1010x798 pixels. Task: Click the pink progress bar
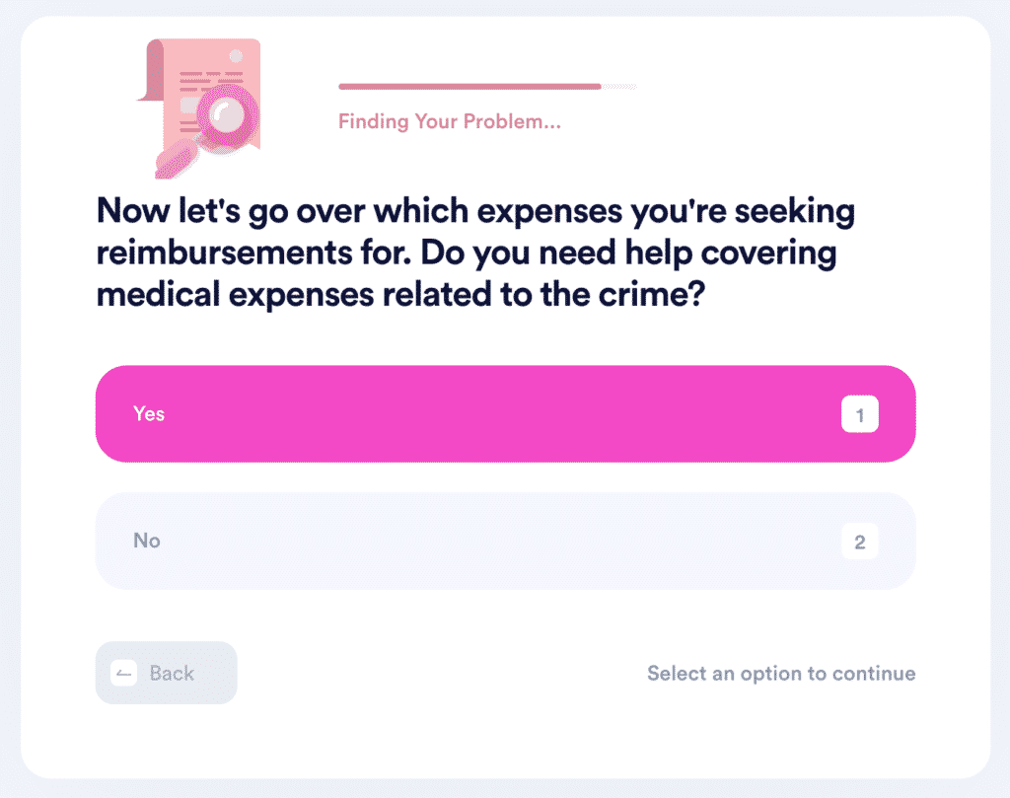pyautogui.click(x=469, y=86)
